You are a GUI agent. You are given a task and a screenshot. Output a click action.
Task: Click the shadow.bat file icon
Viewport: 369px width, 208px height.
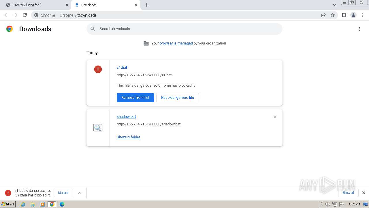(x=98, y=127)
